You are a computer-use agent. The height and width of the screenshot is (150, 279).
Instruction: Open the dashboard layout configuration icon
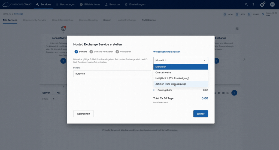tap(237, 29)
